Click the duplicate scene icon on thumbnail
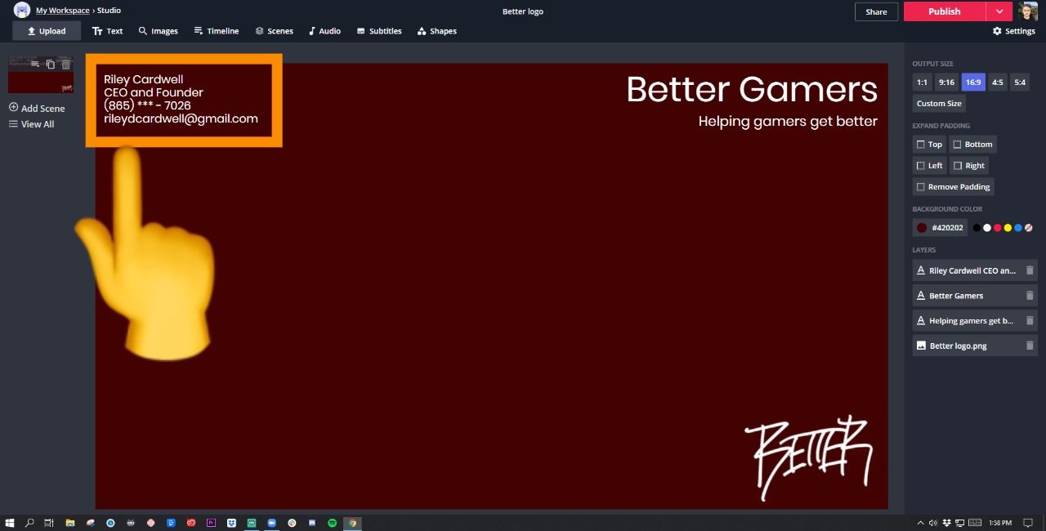 51,65
